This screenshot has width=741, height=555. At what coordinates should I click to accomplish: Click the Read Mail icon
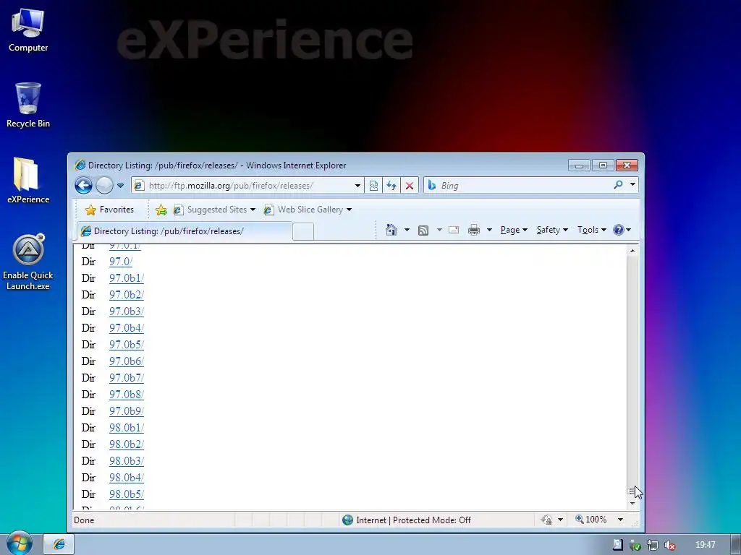click(x=454, y=230)
